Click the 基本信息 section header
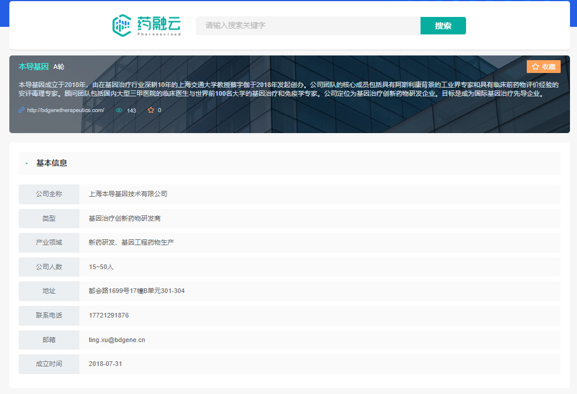577x394 pixels. pos(52,163)
